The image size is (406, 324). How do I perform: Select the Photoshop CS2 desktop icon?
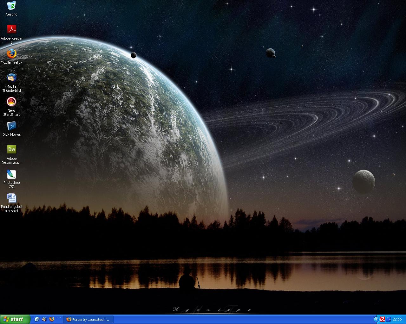(x=11, y=178)
